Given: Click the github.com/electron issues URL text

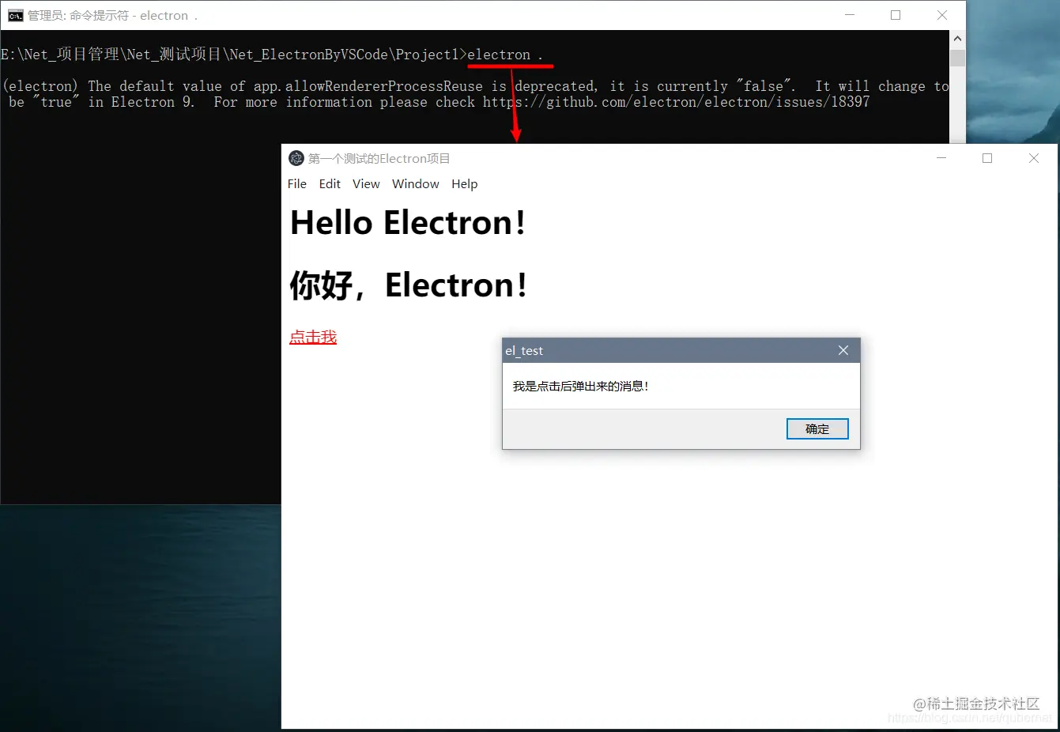Looking at the screenshot, I should (x=677, y=102).
